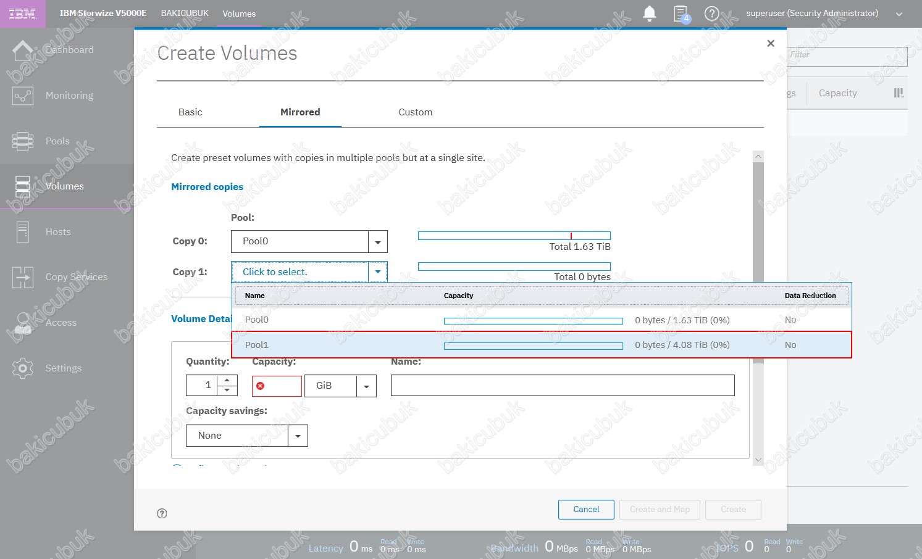
Task: Switch to the Basic tab
Action: click(x=190, y=112)
